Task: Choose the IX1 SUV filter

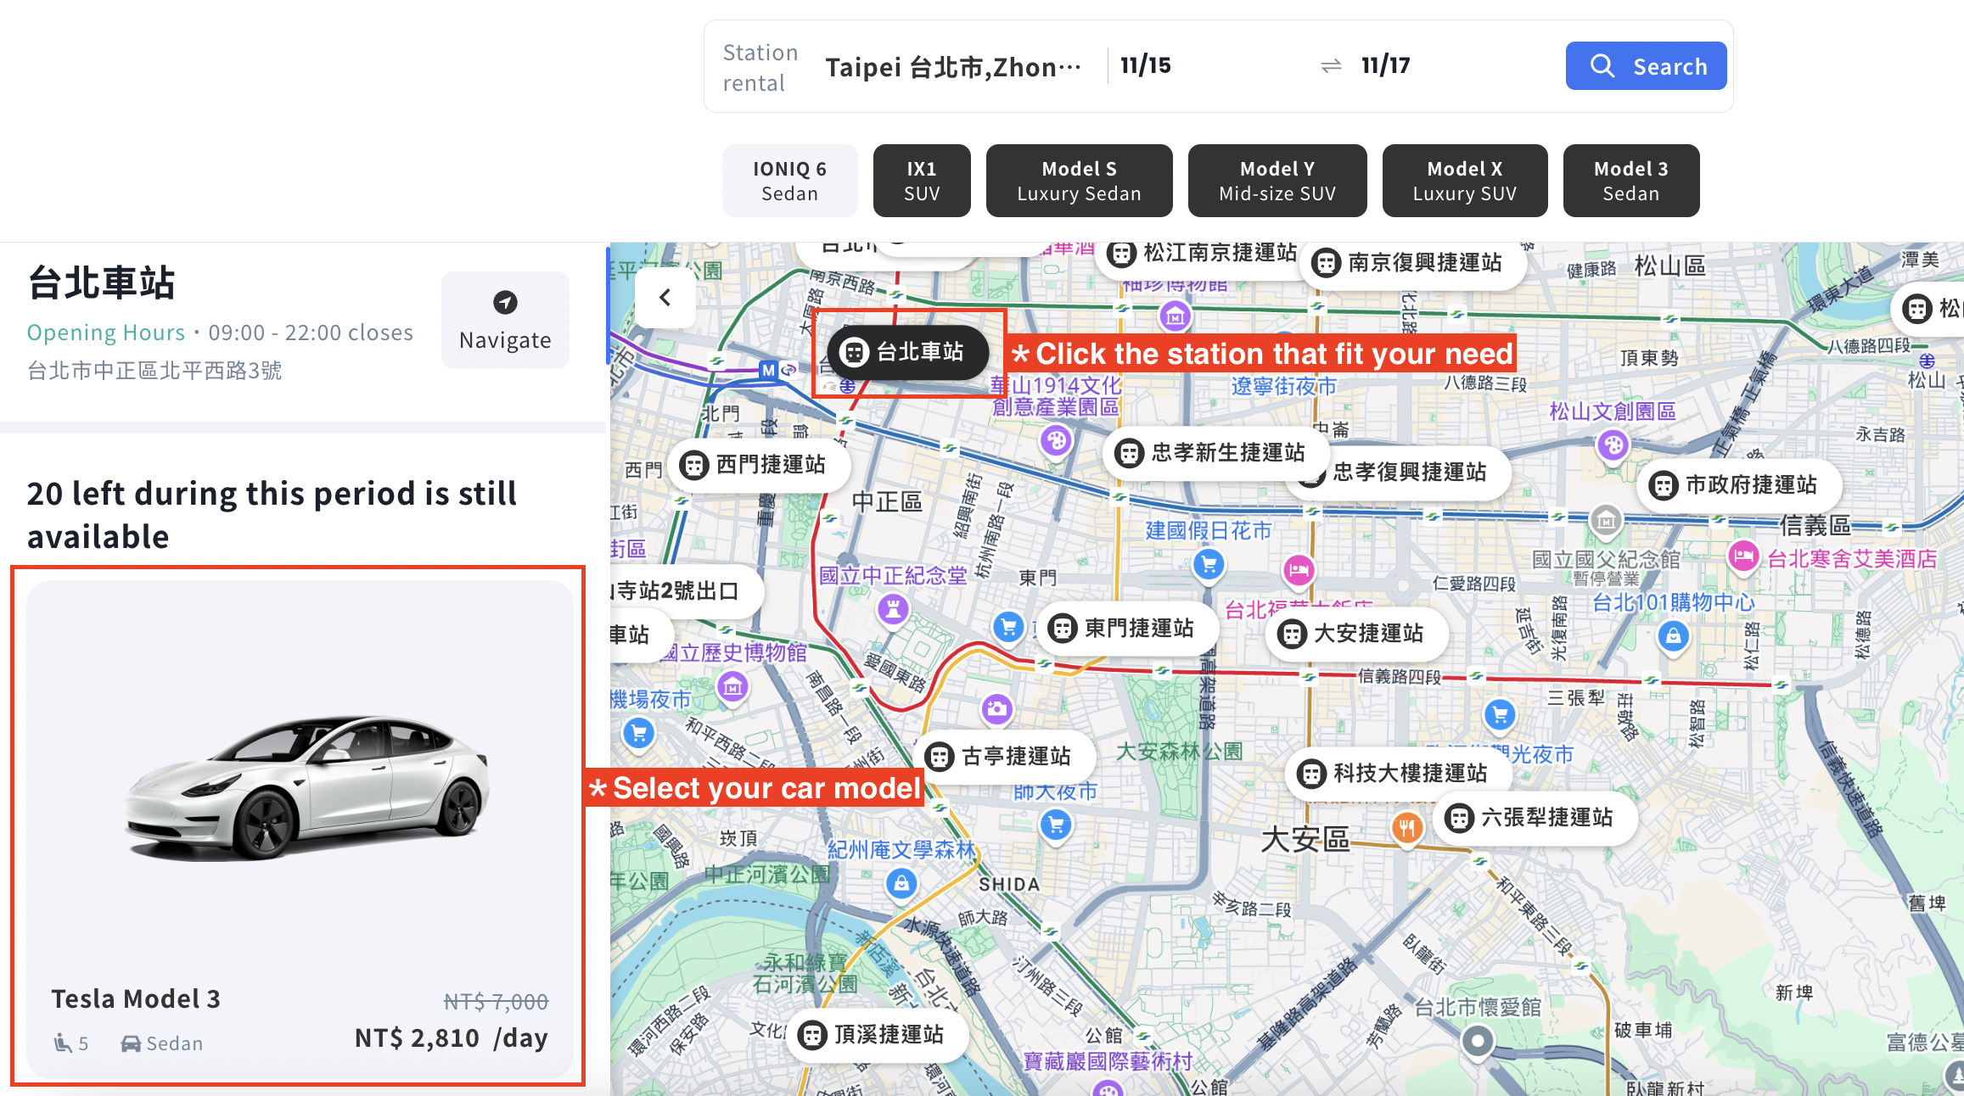Action: [x=922, y=181]
